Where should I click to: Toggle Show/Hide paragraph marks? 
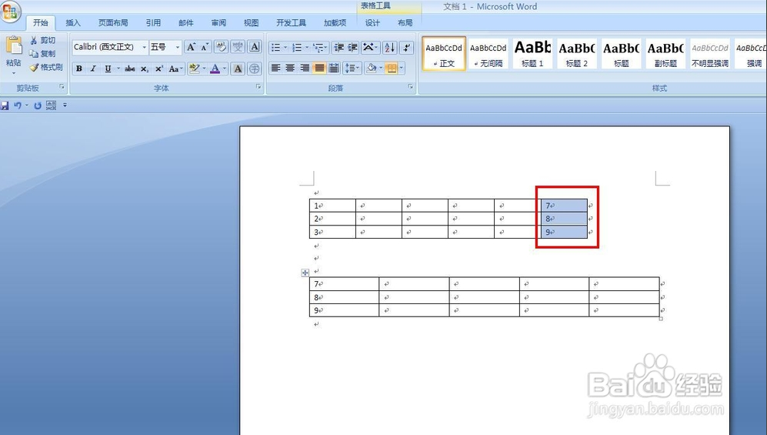coord(406,48)
